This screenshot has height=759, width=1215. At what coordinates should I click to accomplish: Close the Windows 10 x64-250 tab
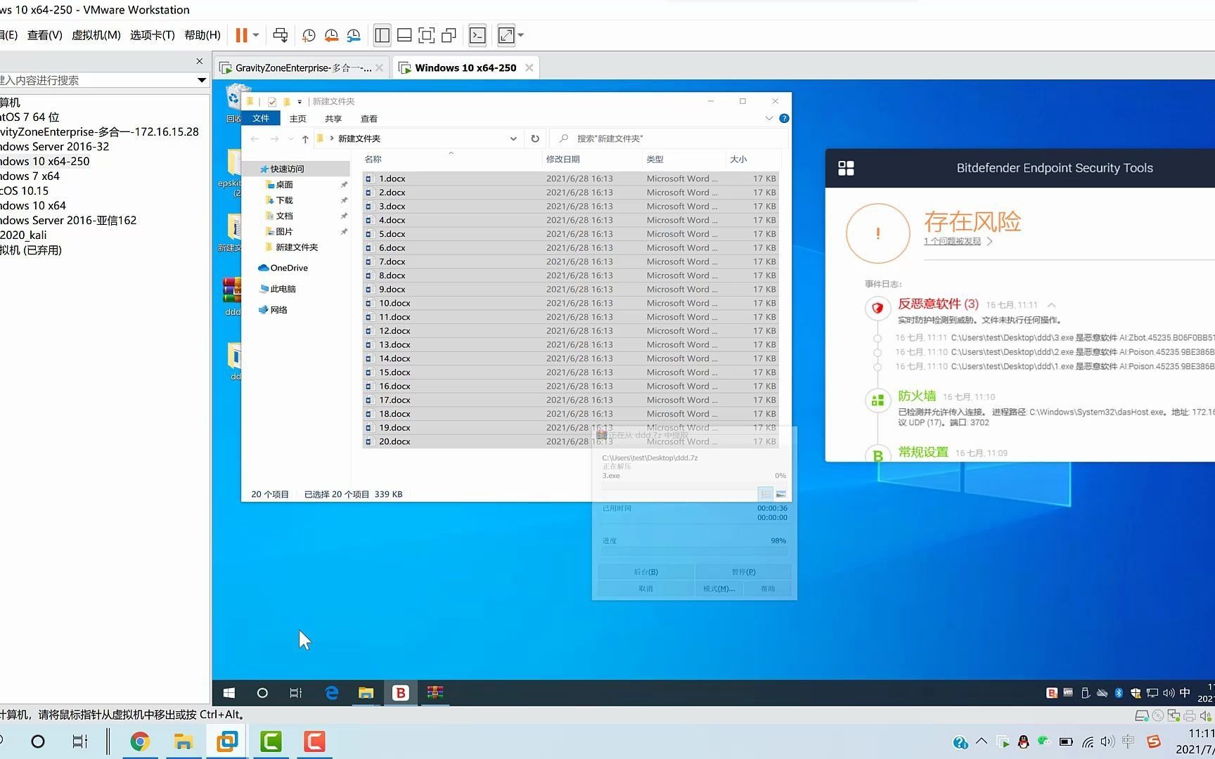coord(529,67)
